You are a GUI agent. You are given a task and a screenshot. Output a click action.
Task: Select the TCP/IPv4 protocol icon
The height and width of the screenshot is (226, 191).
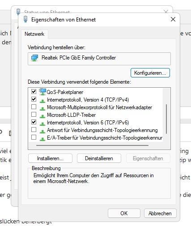pyautogui.click(x=42, y=101)
